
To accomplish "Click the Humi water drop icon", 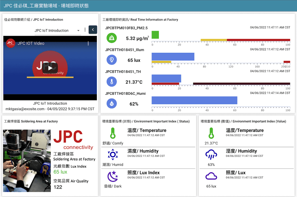I will click(112, 103).
